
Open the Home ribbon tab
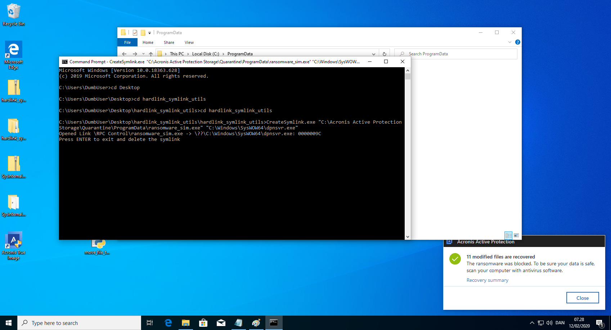pyautogui.click(x=148, y=42)
